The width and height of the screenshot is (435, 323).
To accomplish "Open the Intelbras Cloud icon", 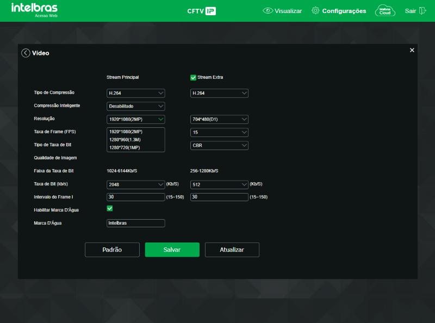I will pos(385,11).
